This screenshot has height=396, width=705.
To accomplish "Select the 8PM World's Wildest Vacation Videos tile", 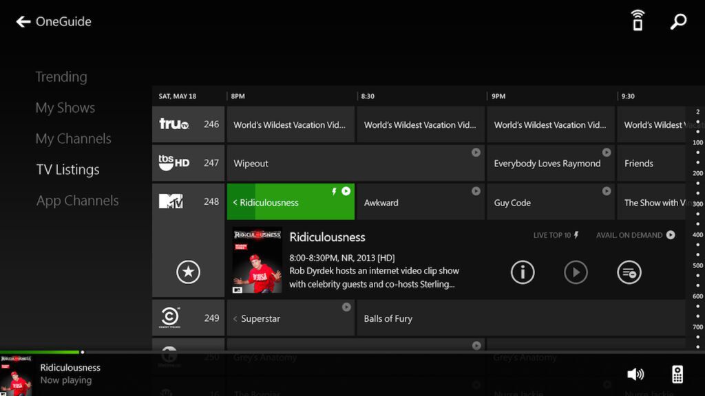I will tap(291, 124).
